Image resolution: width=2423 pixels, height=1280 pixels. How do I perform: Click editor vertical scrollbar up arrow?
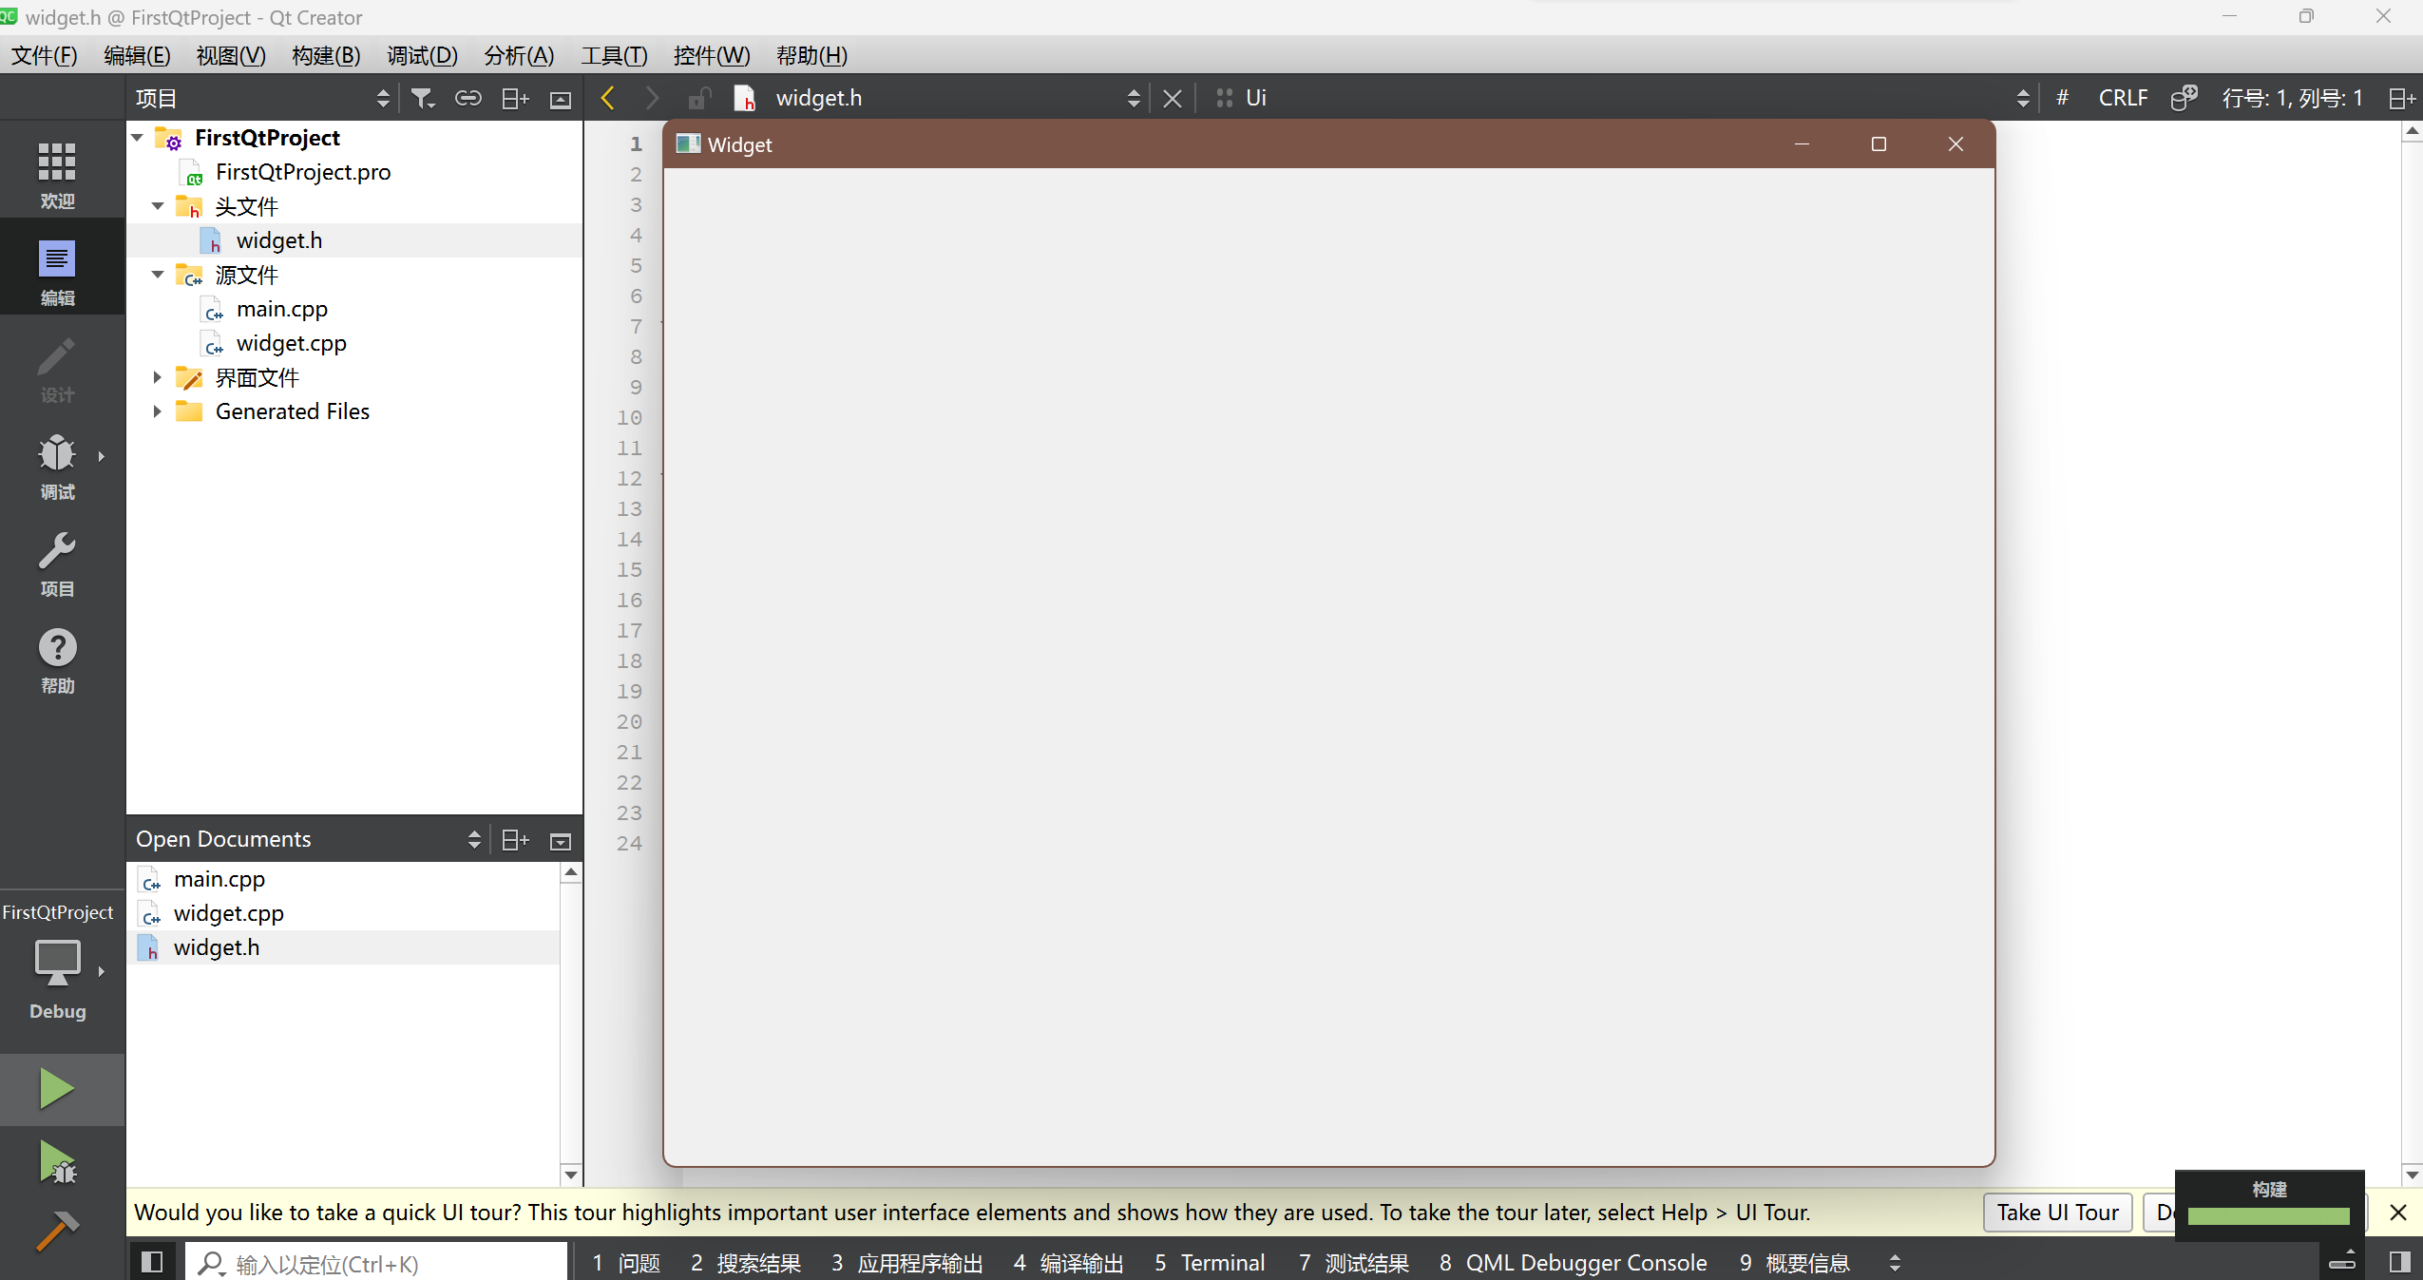point(2412,130)
